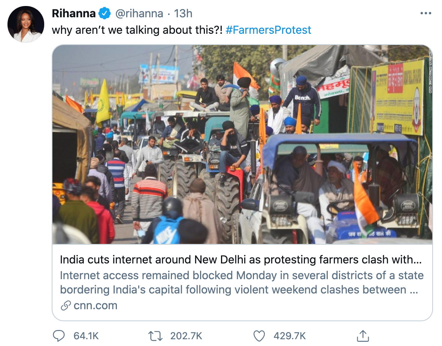Viewport: 442px width, 346px height.
Task: Open the tweet's three-dot More menu
Action: (x=426, y=14)
